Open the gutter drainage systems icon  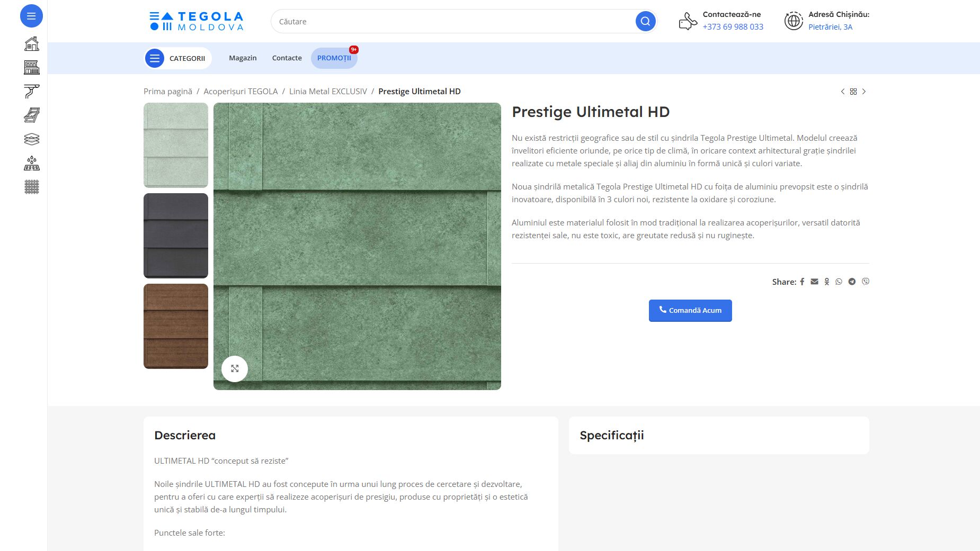(32, 92)
